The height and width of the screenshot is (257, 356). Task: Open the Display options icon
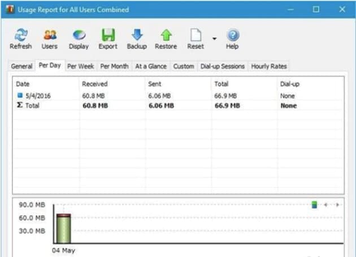click(79, 35)
